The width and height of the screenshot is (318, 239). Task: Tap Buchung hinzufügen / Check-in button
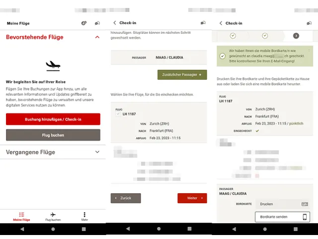tap(53, 119)
